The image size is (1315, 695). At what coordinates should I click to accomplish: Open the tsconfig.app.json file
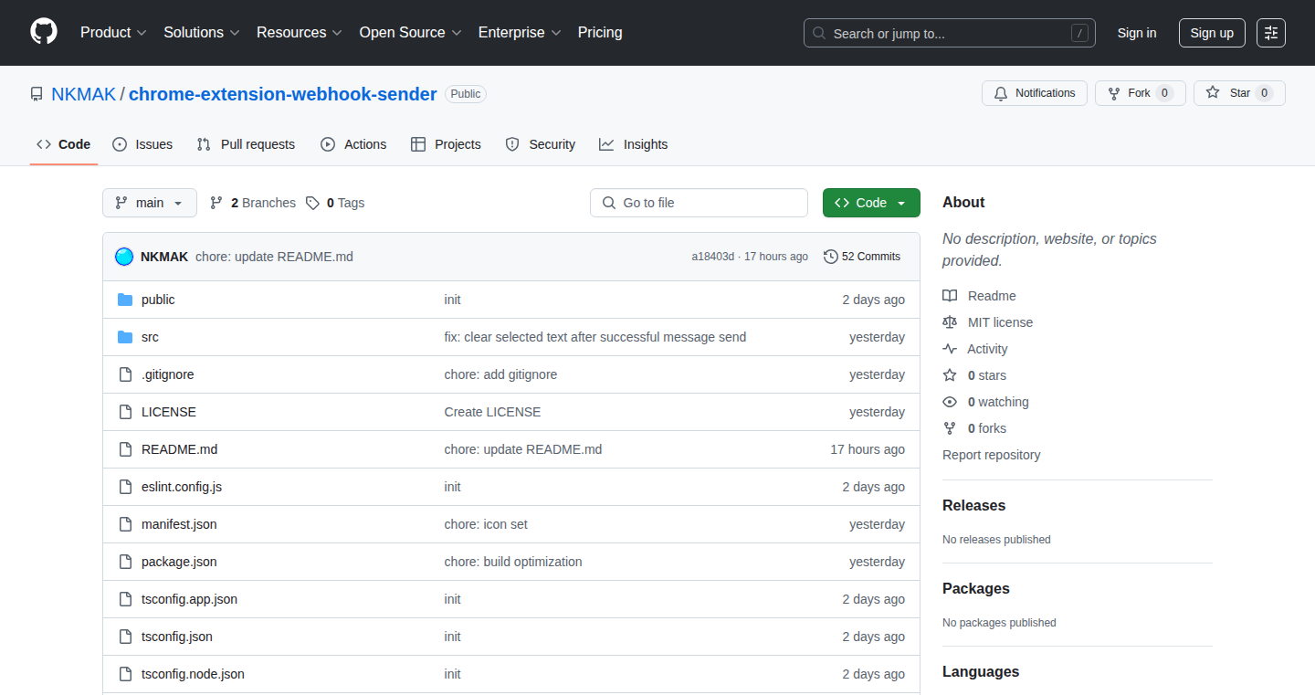189,599
